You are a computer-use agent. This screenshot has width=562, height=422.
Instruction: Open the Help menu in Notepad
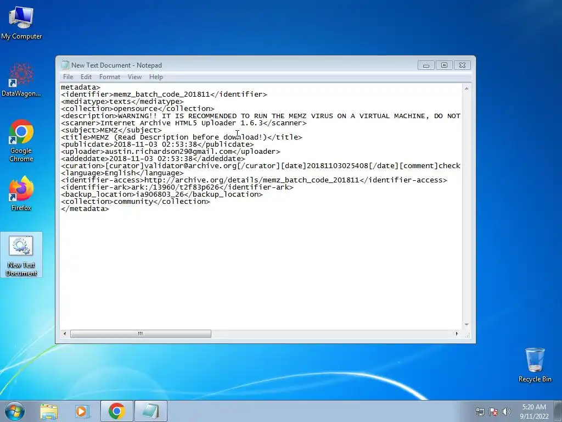coord(156,77)
